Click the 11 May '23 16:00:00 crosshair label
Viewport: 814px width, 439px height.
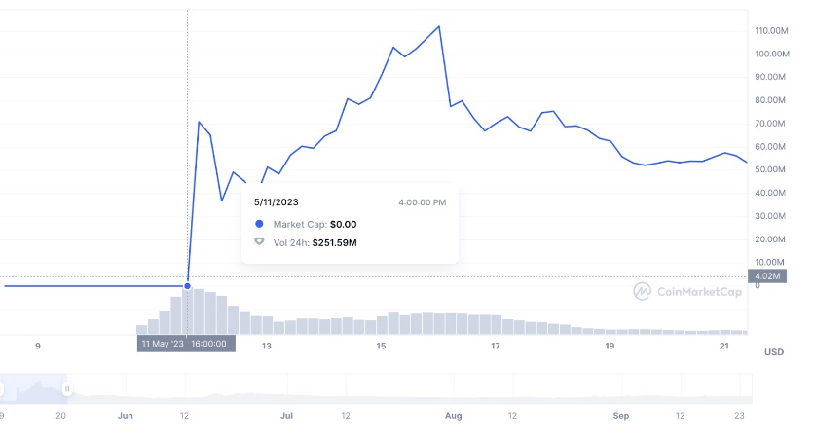[x=185, y=344]
